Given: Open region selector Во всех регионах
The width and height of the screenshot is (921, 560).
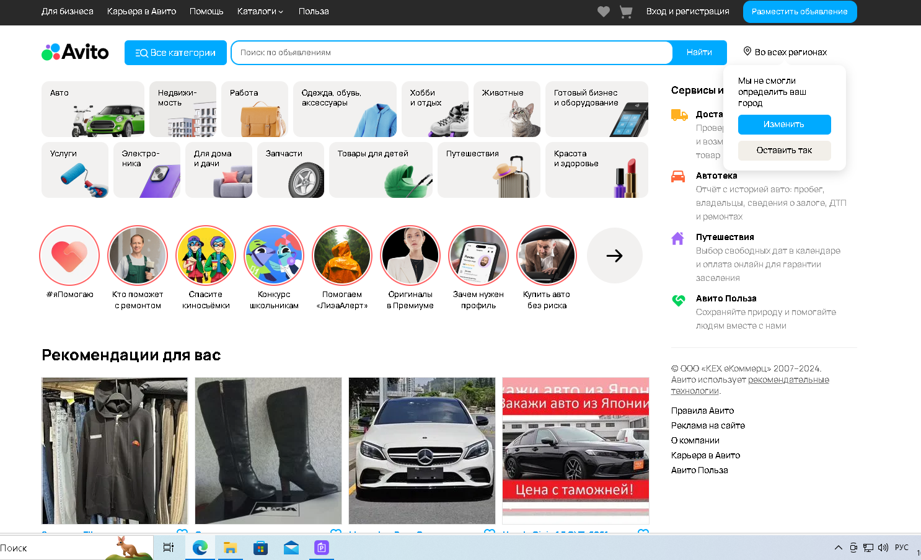Looking at the screenshot, I should (x=785, y=52).
